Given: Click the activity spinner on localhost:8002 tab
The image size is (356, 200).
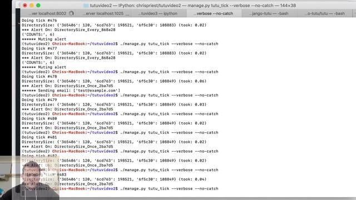Looking at the screenshot, I should tap(72, 13).
